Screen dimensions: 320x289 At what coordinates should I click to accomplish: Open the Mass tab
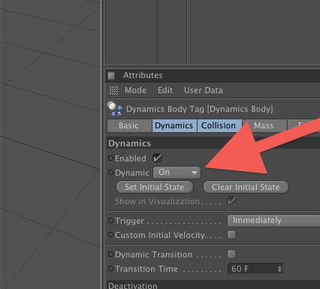point(264,125)
